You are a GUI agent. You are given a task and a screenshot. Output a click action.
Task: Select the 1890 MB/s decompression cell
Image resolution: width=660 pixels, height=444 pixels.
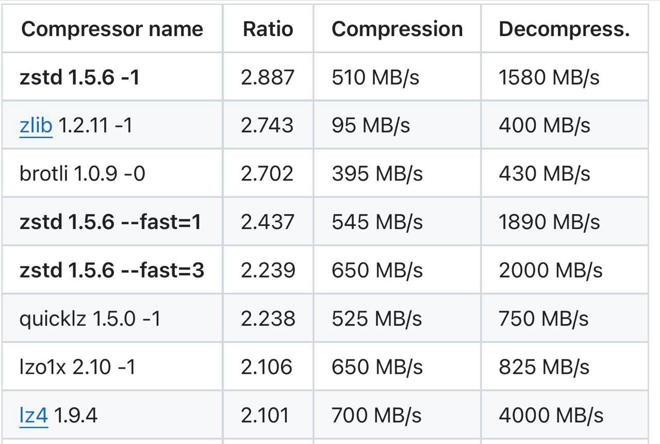click(x=549, y=222)
